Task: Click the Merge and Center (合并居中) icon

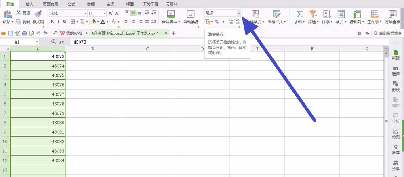Action: [x=171, y=14]
